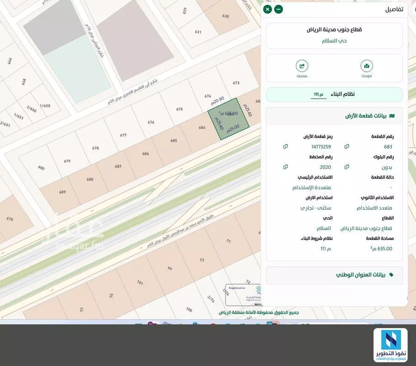Click the Digital Government registration badge
The width and height of the screenshot is (416, 366).
[244, 294]
